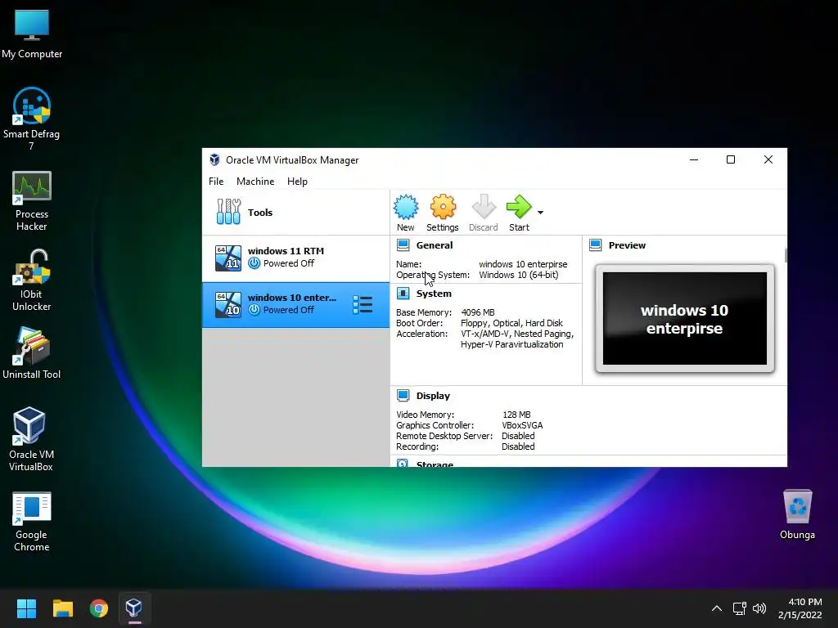Click 'Floppy, Optical, Hard Disk' boot order
This screenshot has width=838, height=628.
click(511, 323)
